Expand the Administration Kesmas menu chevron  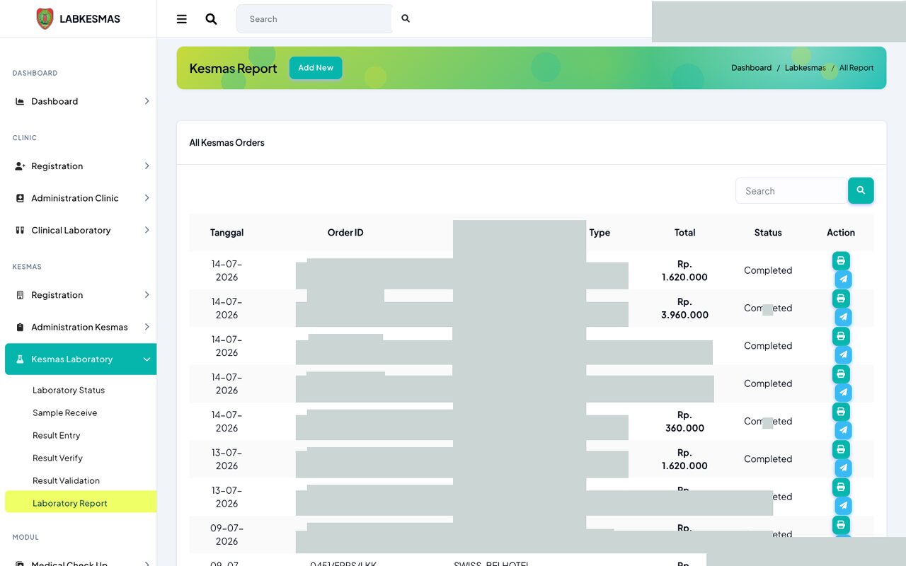[147, 327]
